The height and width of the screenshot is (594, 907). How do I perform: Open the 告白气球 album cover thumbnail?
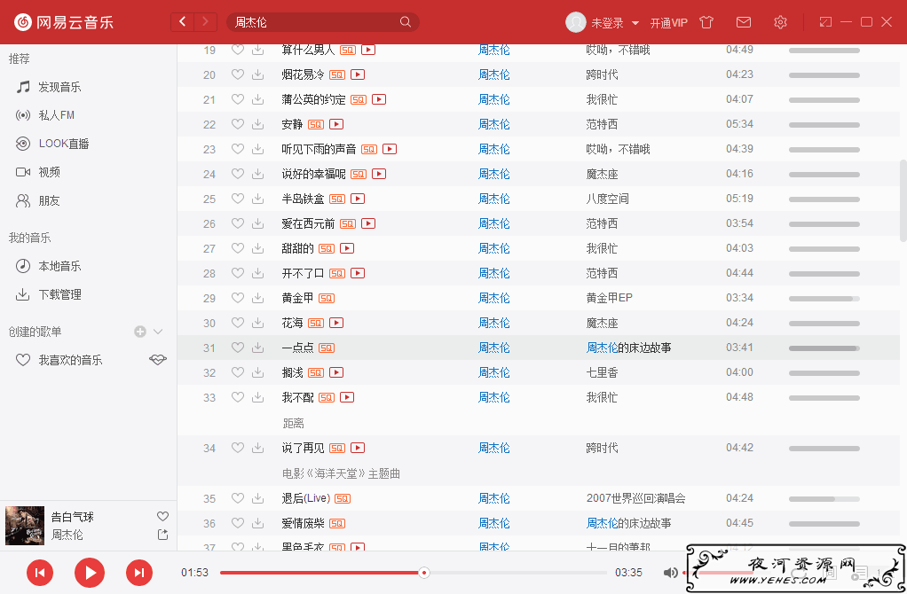[x=25, y=526]
